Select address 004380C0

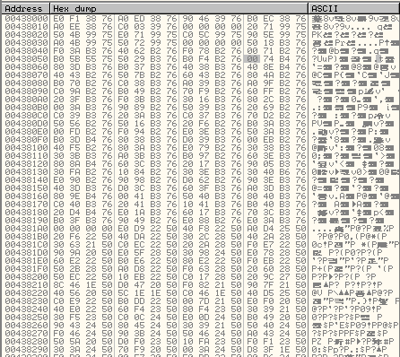(26, 116)
